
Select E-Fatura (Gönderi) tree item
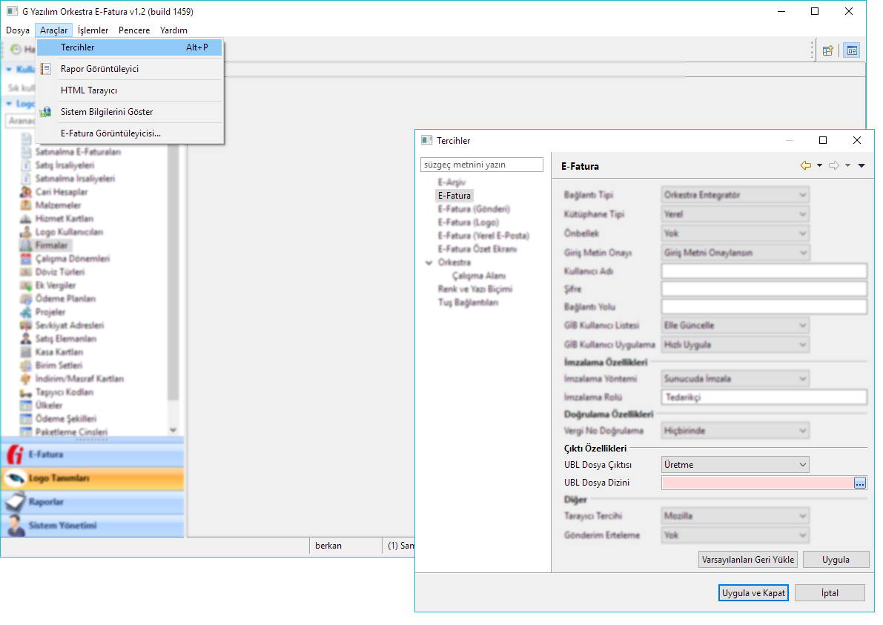474,210
